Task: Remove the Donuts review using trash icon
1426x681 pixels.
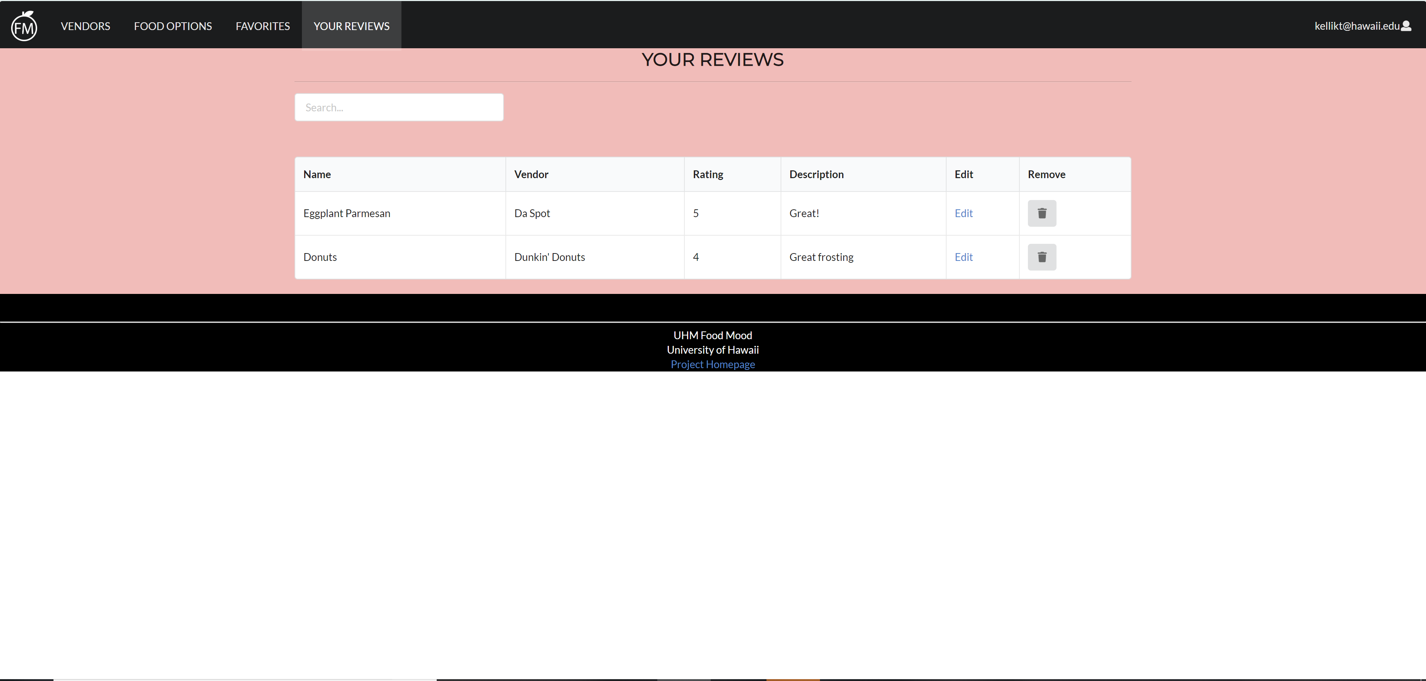Action: (x=1042, y=257)
